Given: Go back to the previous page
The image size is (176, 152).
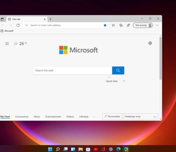Looking at the screenshot, I should pos(3,25).
